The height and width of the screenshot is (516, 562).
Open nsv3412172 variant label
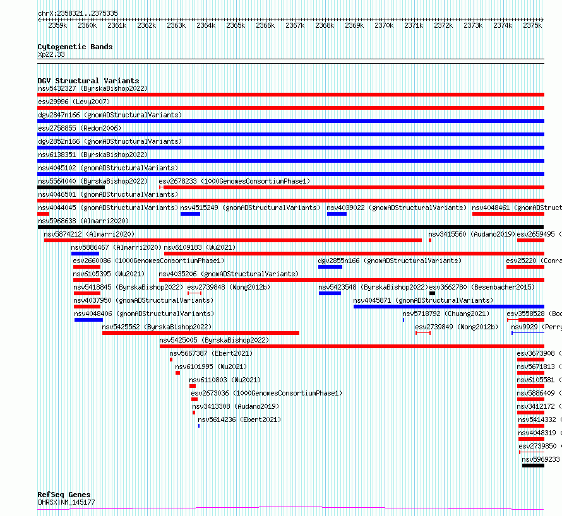tap(539, 406)
